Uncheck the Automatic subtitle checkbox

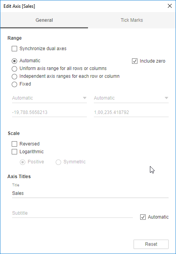point(143,217)
